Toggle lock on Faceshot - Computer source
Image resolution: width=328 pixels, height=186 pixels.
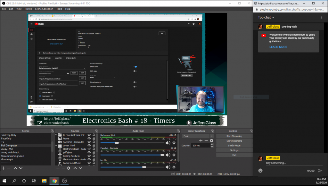pos(94,142)
